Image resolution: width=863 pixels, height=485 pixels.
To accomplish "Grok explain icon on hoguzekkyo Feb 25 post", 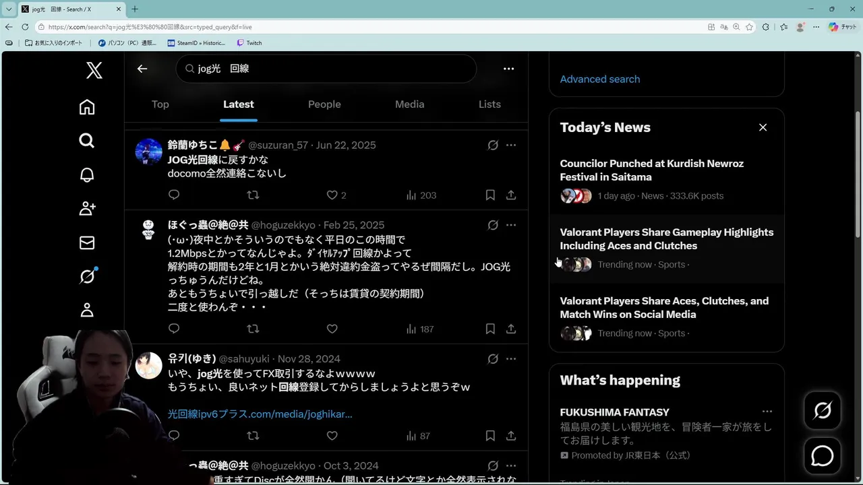I will [493, 225].
